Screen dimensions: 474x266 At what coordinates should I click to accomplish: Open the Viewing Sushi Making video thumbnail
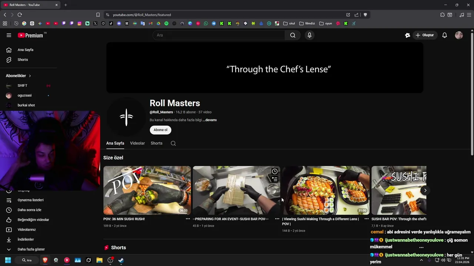[326, 190]
